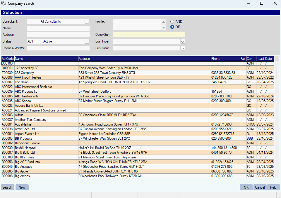Select 'ABC International Bank plc' row
Screen dimensions: 281x198
tap(138, 87)
